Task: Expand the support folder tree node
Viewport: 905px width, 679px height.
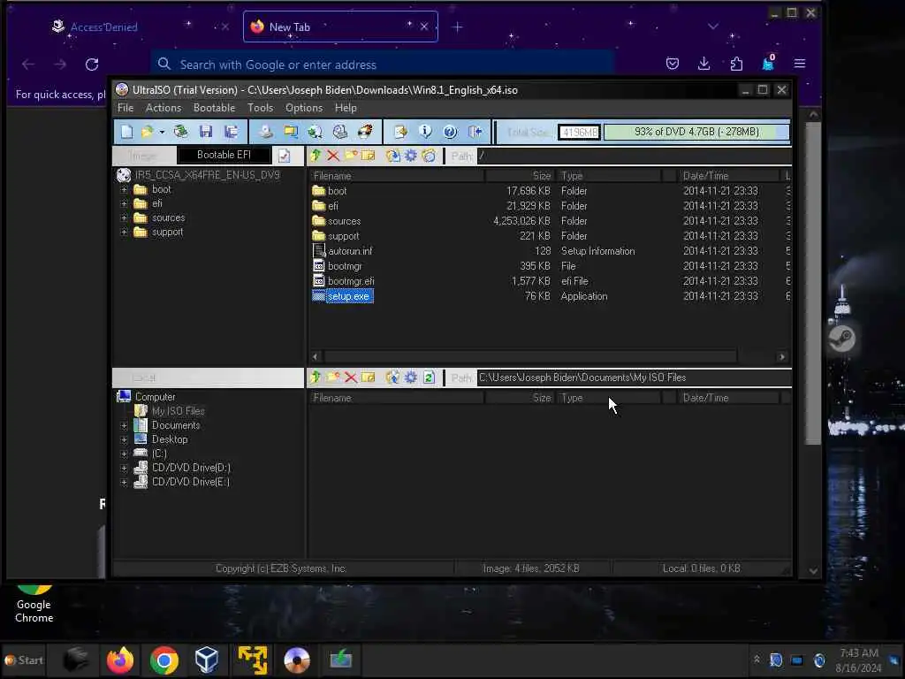Action: coord(124,233)
